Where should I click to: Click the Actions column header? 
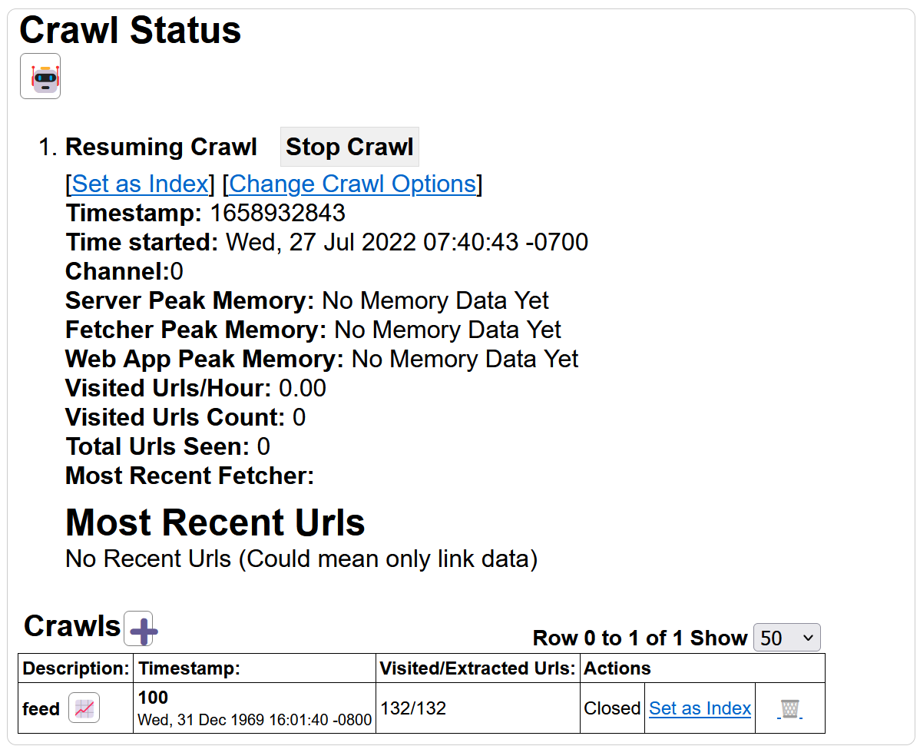pos(617,668)
